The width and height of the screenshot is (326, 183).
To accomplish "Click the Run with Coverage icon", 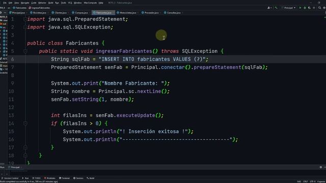I will coord(309,8).
